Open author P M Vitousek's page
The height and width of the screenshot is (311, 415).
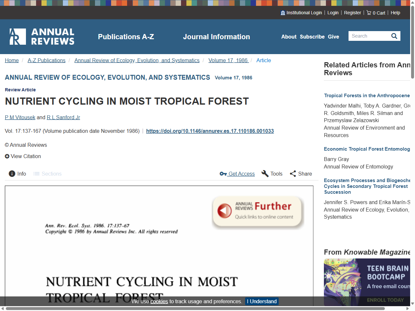(x=20, y=117)
